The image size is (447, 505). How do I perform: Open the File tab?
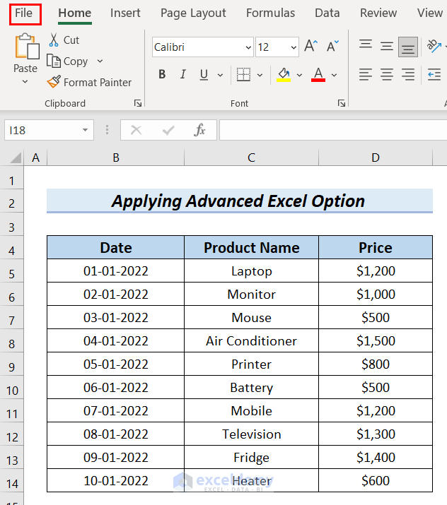click(24, 13)
